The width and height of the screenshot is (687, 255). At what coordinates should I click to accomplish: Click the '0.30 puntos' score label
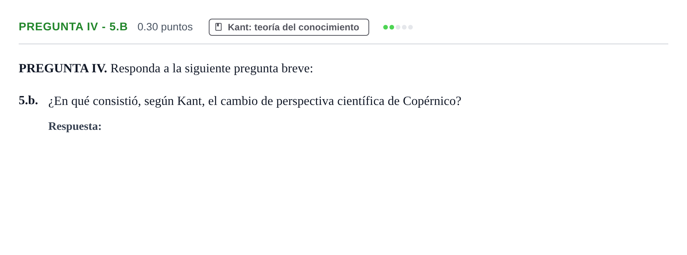165,27
